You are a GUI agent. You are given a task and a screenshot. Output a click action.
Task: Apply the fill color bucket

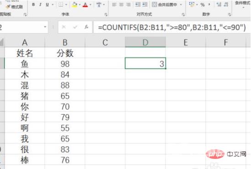click(x=75, y=5)
